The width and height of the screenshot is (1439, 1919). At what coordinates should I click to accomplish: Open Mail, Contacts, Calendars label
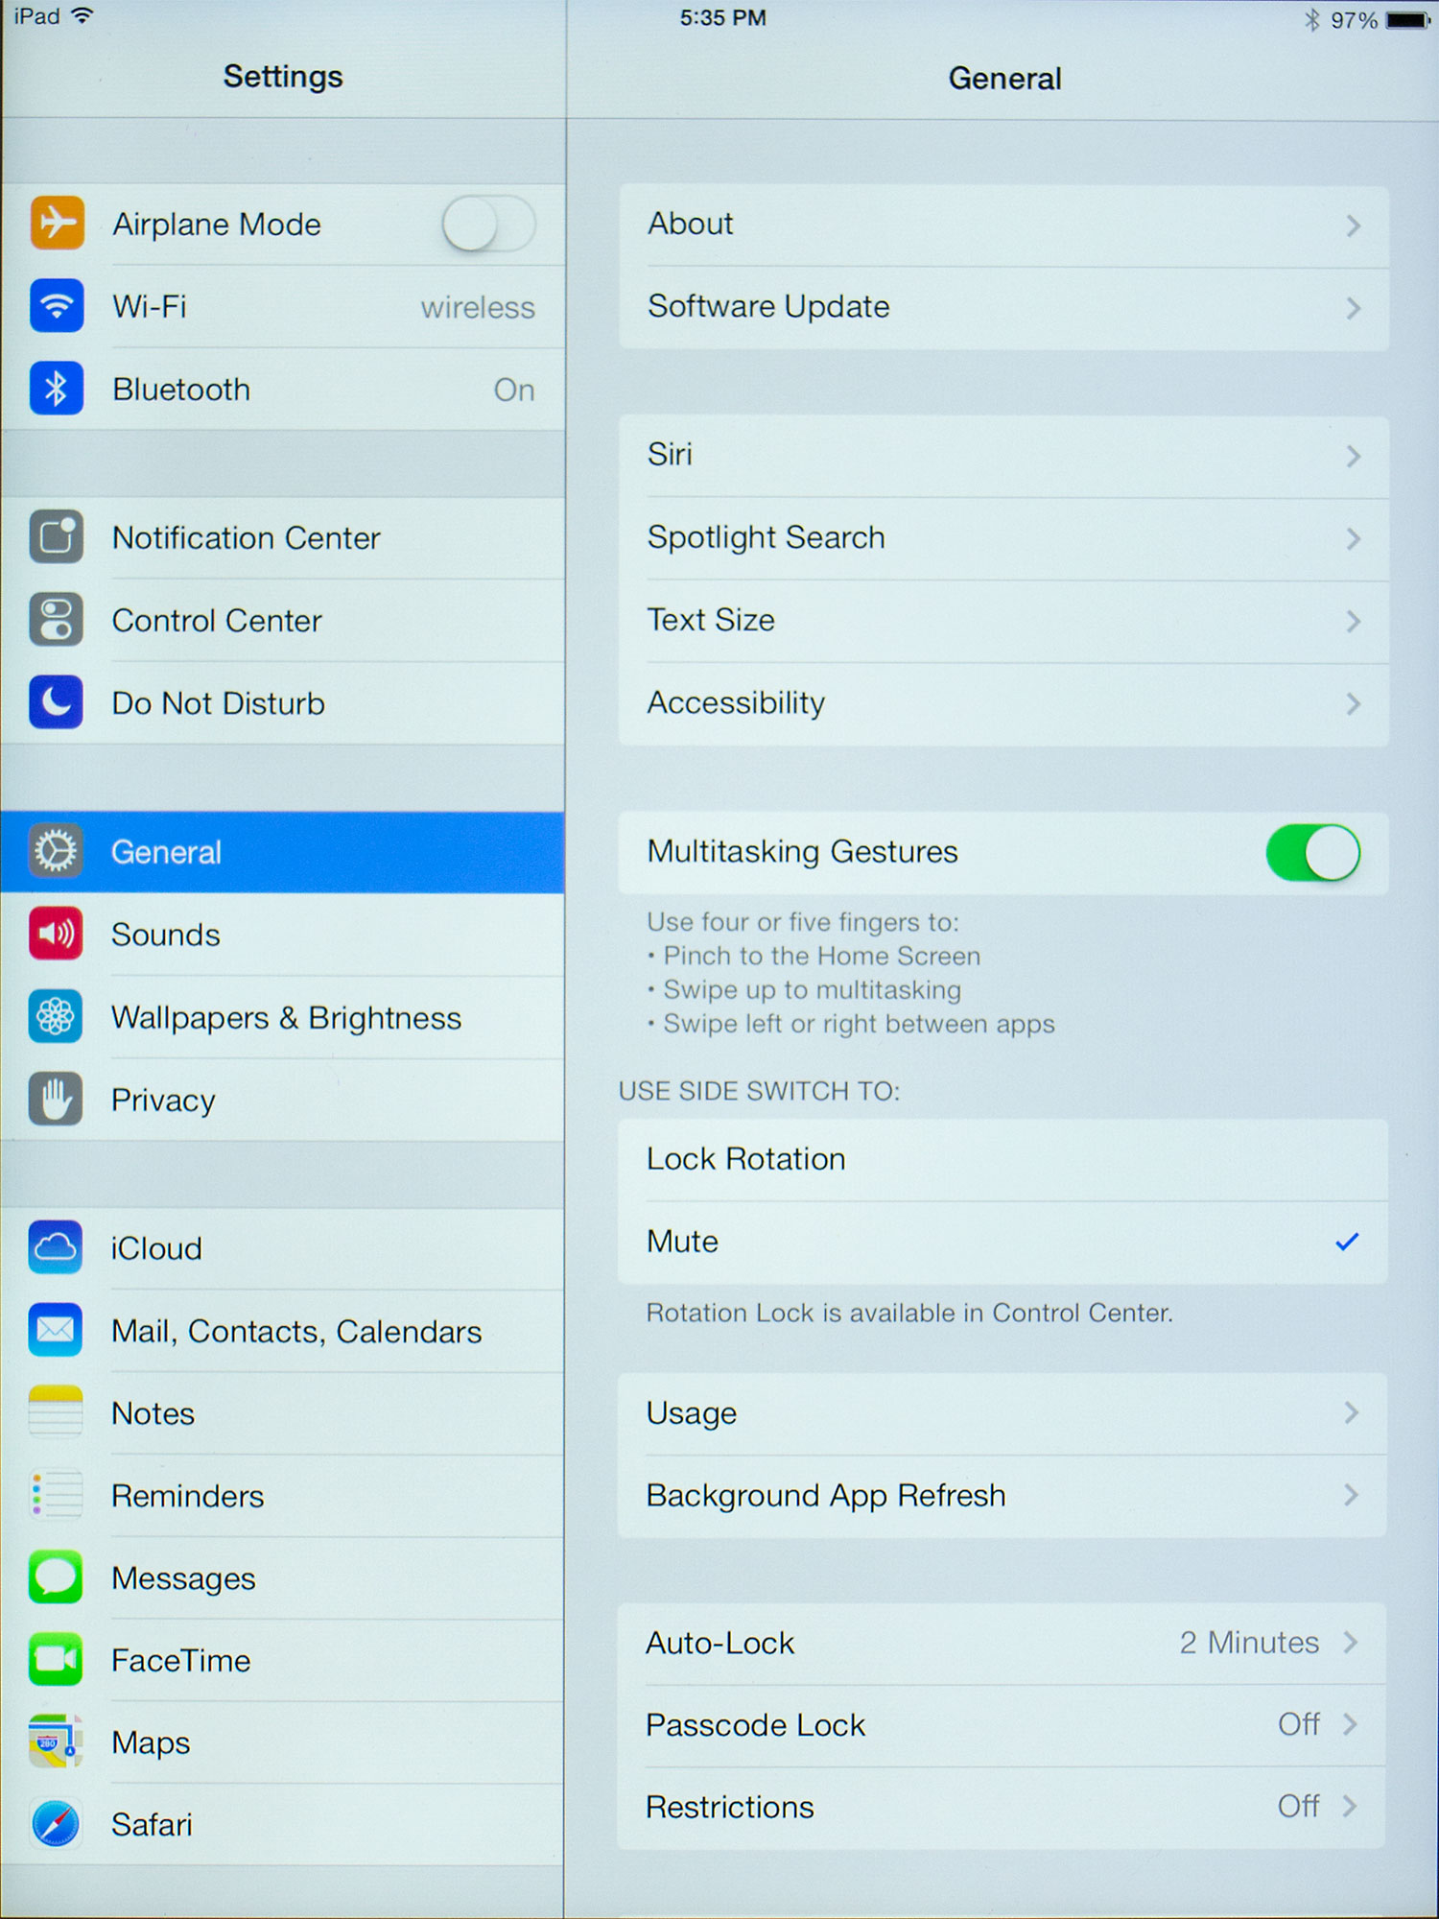coord(296,1332)
